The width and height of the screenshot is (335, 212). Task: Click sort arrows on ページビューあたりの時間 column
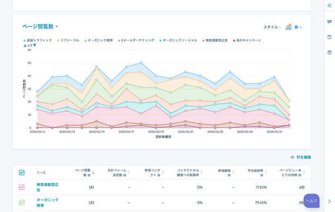point(304,172)
